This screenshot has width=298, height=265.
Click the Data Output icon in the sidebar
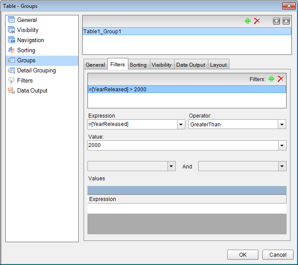[x=11, y=90]
